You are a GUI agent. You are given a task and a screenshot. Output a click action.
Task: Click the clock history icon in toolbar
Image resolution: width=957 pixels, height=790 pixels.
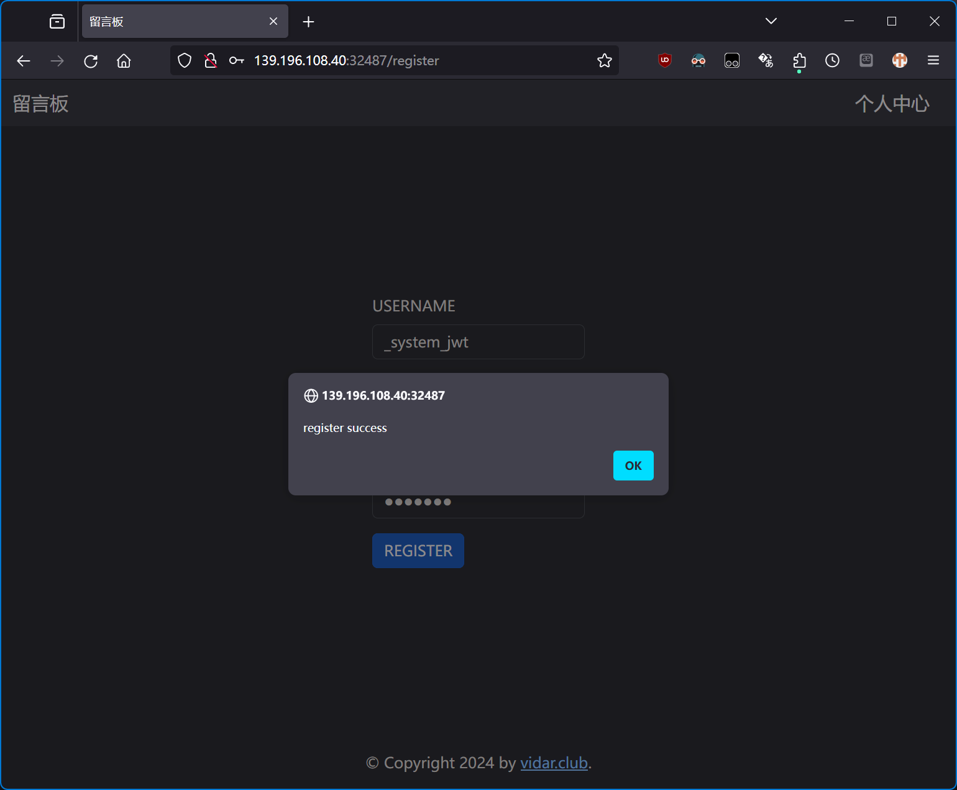[832, 60]
